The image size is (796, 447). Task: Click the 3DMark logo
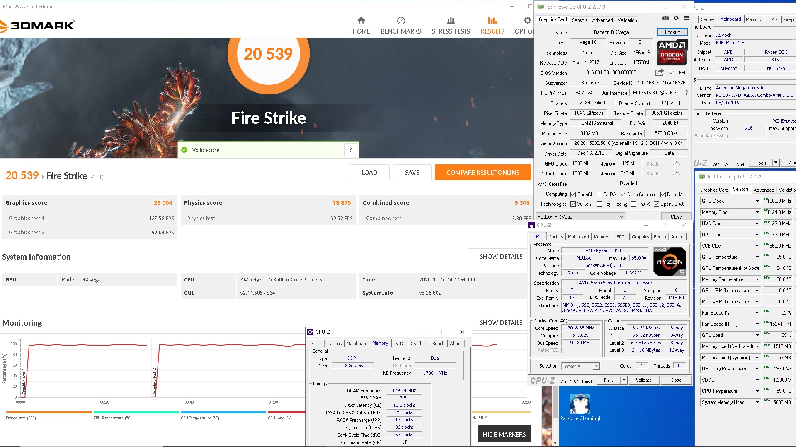(37, 26)
